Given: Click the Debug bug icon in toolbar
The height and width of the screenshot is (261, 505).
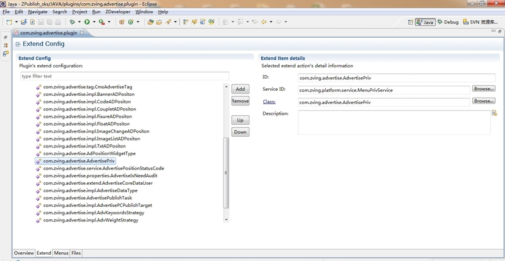Looking at the screenshot, I should [72, 22].
